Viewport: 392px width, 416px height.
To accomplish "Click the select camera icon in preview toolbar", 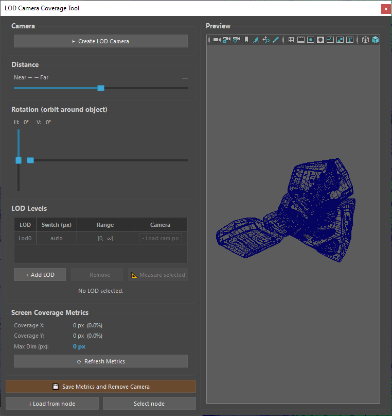I will click(217, 40).
